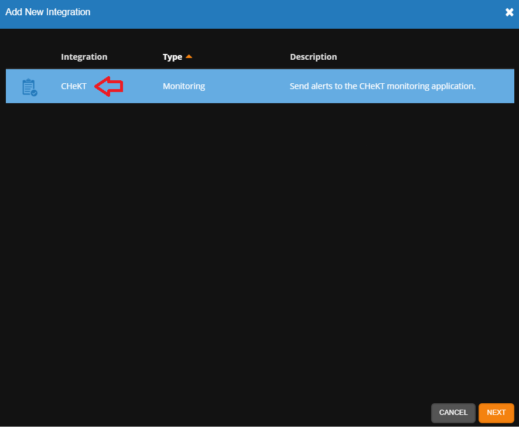The image size is (519, 429).
Task: Click the Add New Integration title text
Action: (x=48, y=12)
